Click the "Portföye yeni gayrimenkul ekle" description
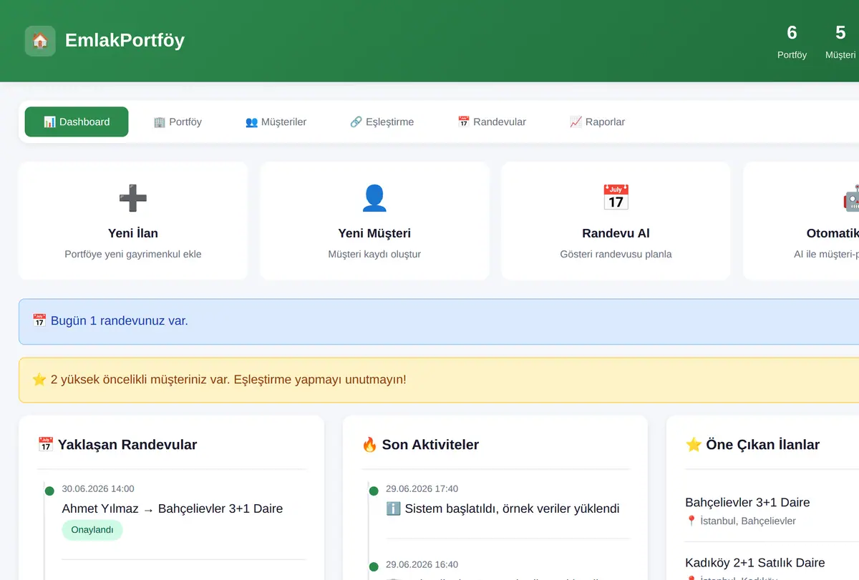This screenshot has height=580, width=859. 133,254
